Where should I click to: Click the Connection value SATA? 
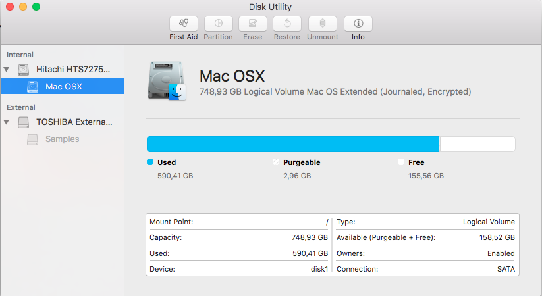(506, 269)
